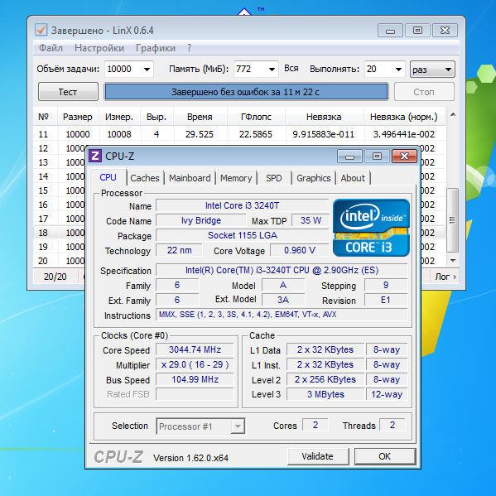
Task: Click the Размер column header
Action: tap(78, 117)
